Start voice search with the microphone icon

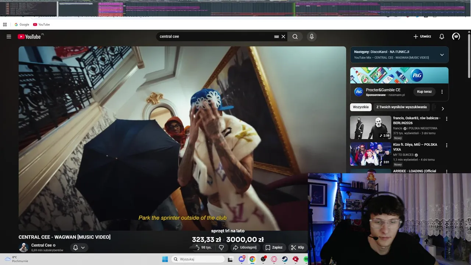[x=312, y=36]
